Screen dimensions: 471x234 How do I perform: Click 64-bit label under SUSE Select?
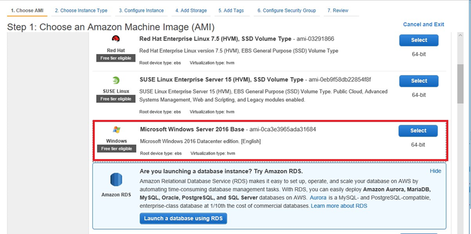click(419, 95)
